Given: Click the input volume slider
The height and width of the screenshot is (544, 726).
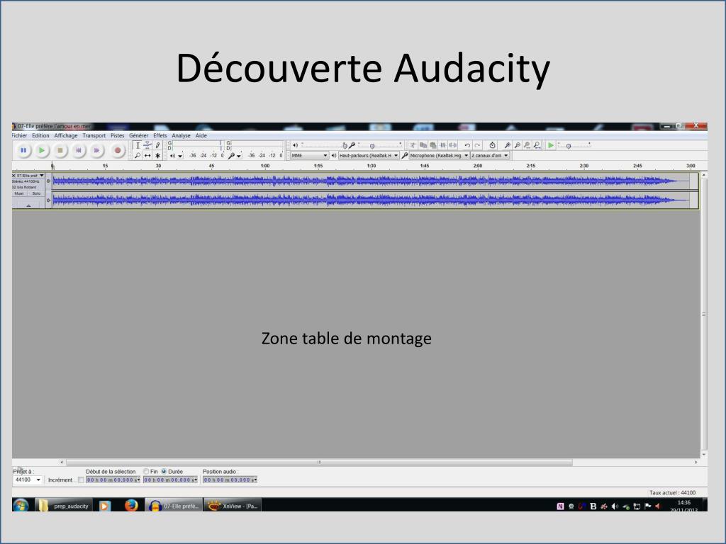Looking at the screenshot, I should click(380, 145).
